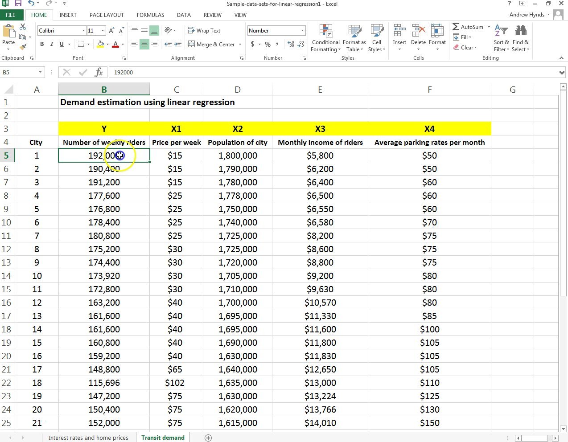Apply AutoSum to the selection
The width and height of the screenshot is (568, 442).
[468, 27]
